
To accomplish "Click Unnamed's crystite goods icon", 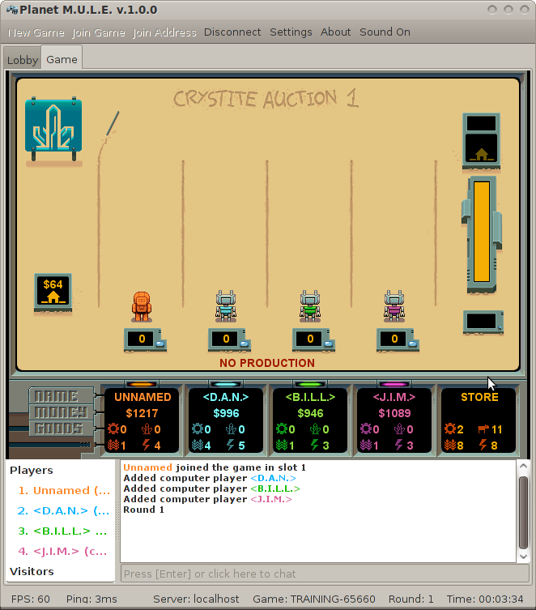I will pos(147,429).
